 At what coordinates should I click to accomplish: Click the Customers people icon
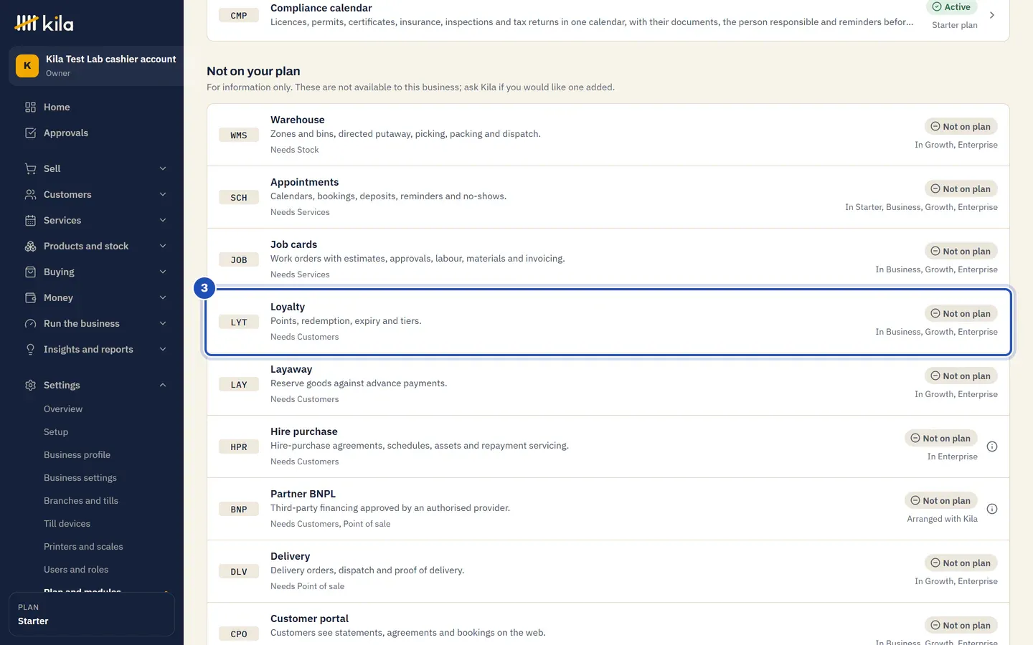point(30,194)
